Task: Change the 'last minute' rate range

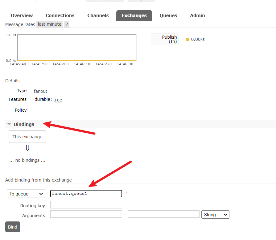Action: click(50, 24)
